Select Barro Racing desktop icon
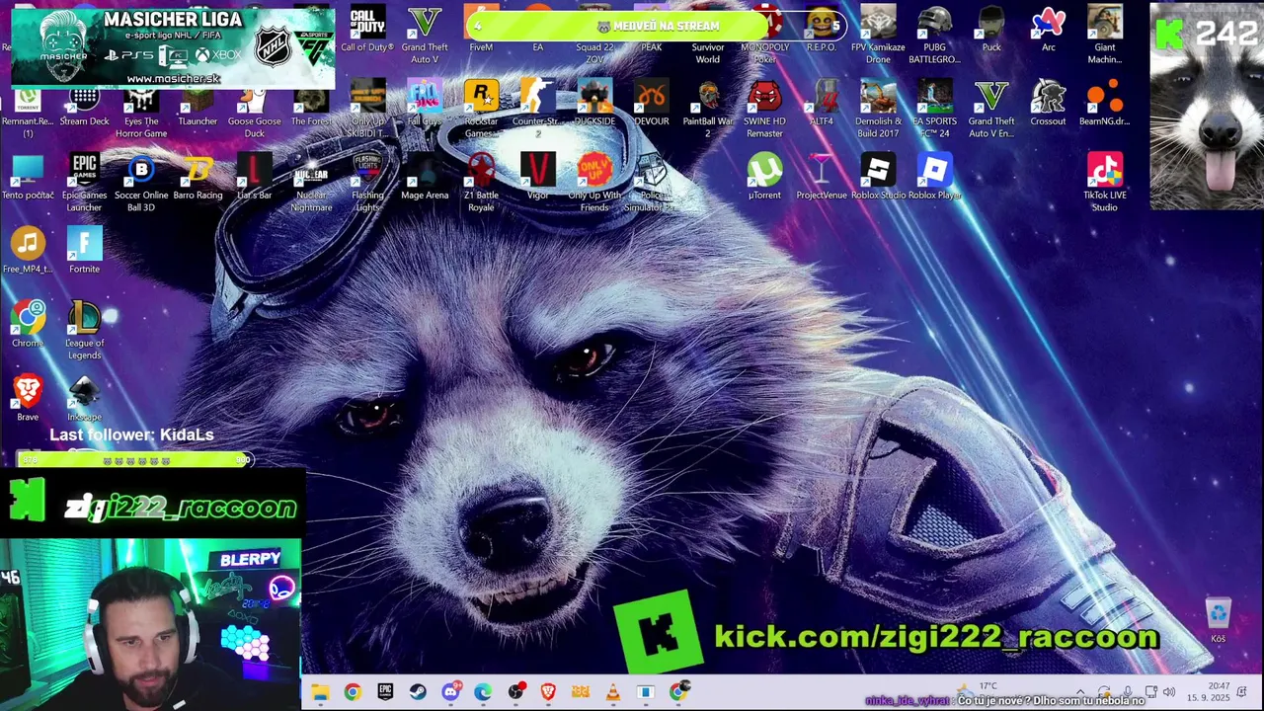The width and height of the screenshot is (1264, 711). pyautogui.click(x=197, y=177)
